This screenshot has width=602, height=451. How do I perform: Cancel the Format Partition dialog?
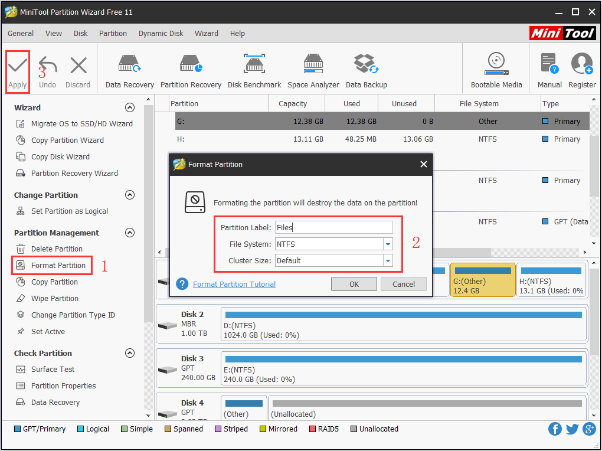click(404, 285)
